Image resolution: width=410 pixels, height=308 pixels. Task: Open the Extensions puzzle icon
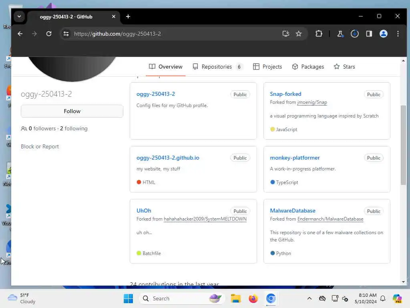[319, 34]
